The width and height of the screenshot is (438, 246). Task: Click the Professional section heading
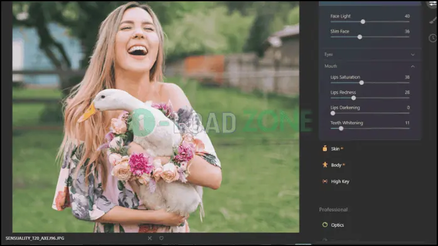(333, 210)
